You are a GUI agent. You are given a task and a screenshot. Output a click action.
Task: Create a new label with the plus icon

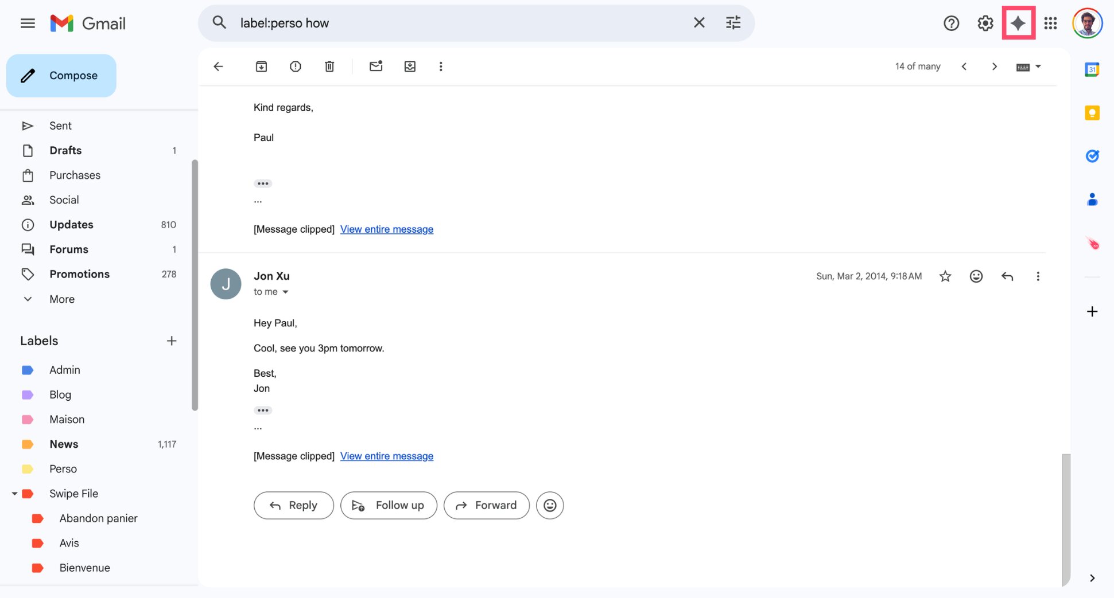pyautogui.click(x=171, y=341)
